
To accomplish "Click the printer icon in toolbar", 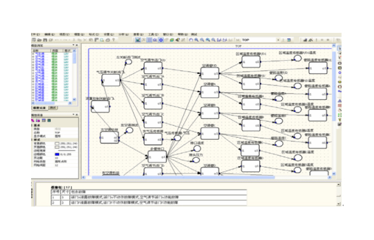I will [x=108, y=40].
